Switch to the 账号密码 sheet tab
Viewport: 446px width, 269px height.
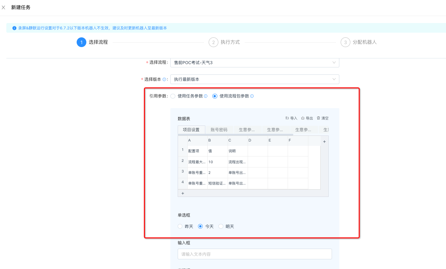pyautogui.click(x=219, y=130)
